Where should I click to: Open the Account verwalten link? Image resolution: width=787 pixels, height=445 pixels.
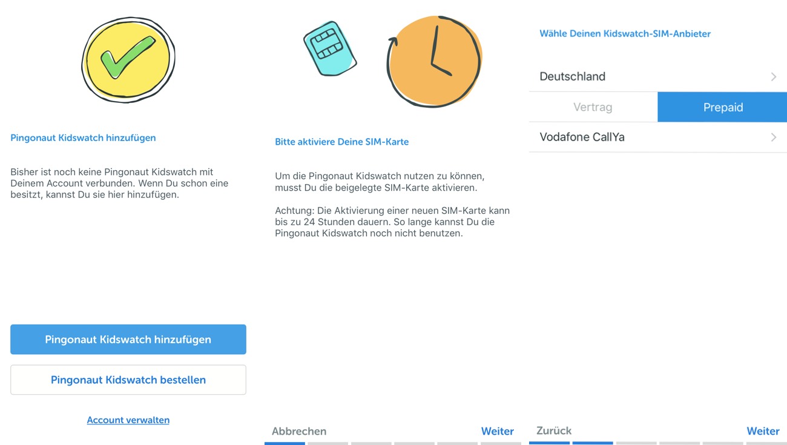tap(128, 420)
